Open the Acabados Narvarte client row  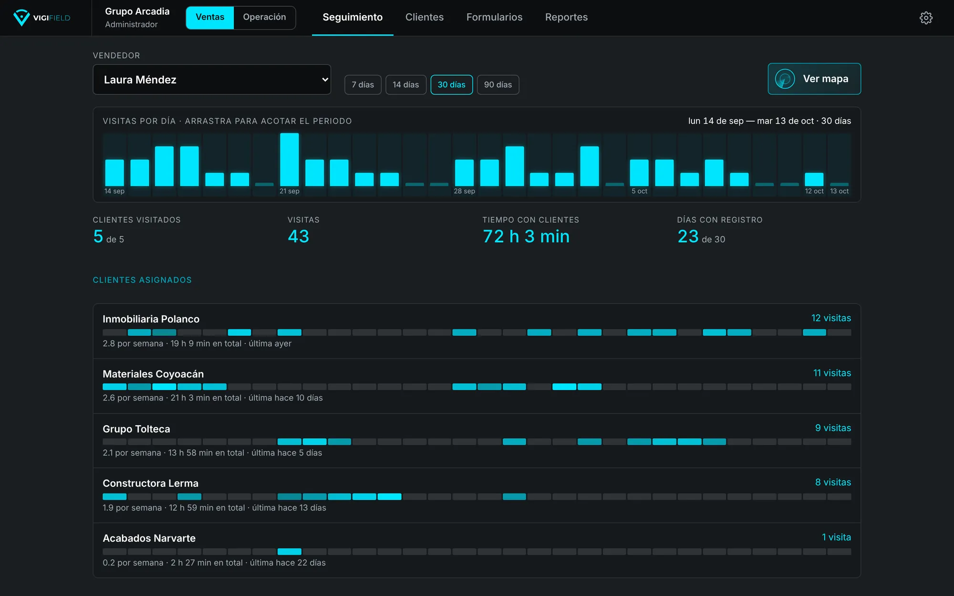click(x=477, y=550)
